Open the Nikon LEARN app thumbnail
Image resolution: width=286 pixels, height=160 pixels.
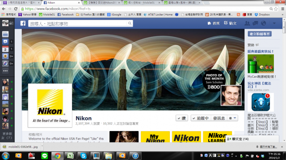click(217, 136)
